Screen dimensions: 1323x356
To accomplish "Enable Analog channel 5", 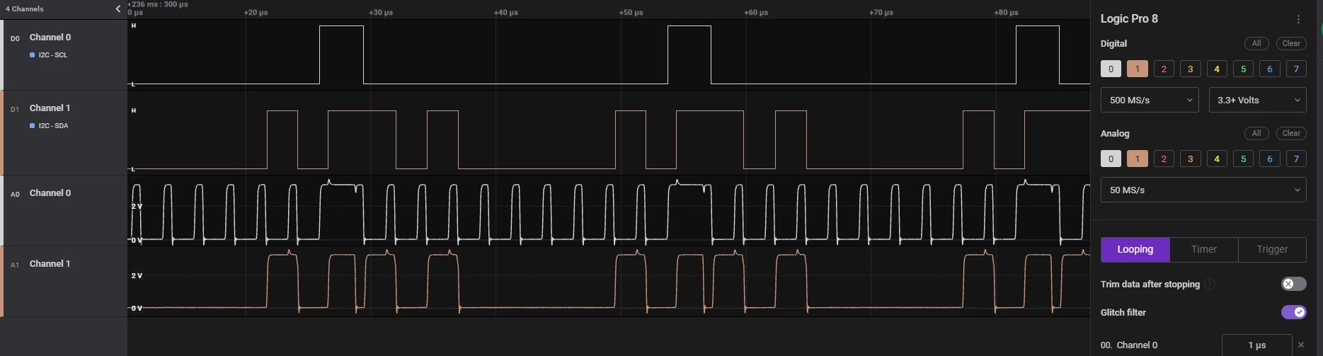I will (x=1243, y=159).
